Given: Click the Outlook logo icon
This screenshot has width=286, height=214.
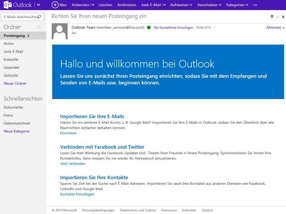Looking at the screenshot, I should (8, 5).
